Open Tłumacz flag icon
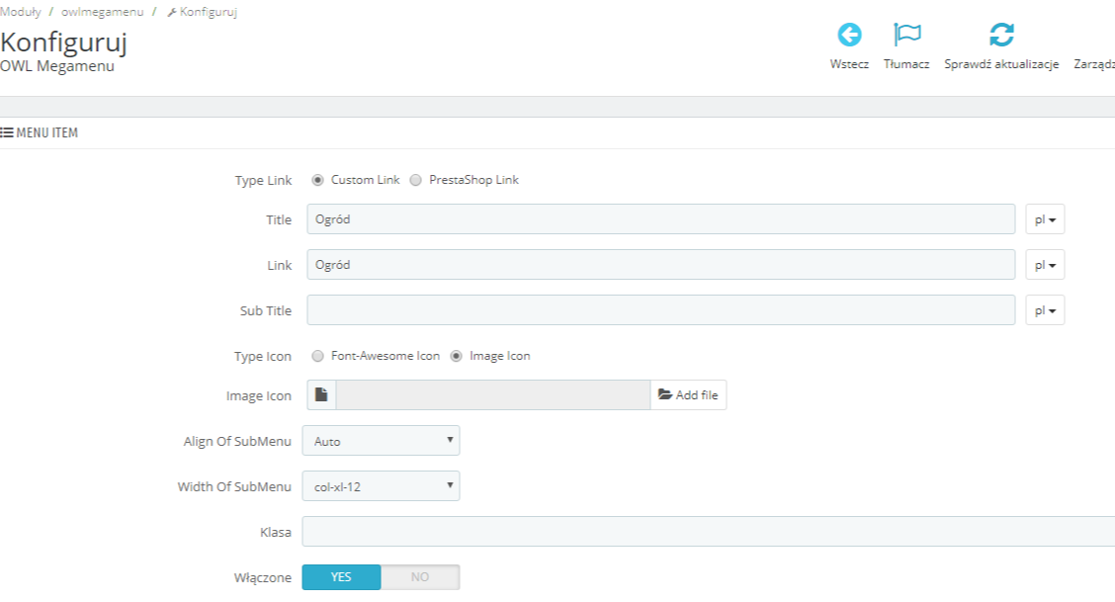This screenshot has height=602, width=1115. [x=906, y=35]
